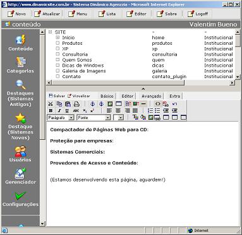The width and height of the screenshot is (242, 235).
Task: Insert a horizontal rule line
Action: click(143, 104)
